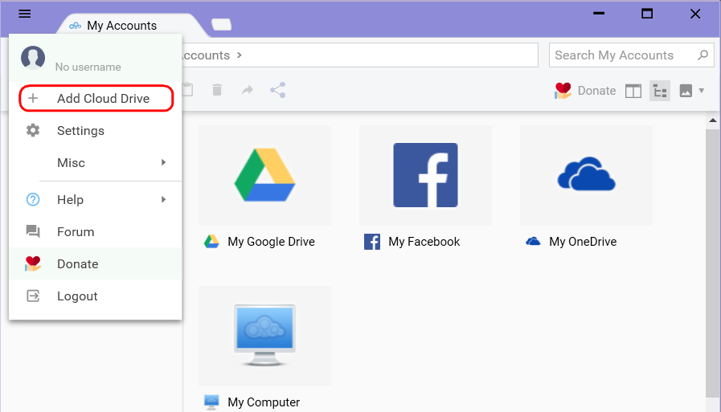Open the My Facebook large thumbnail
This screenshot has width=721, height=412.
[425, 175]
